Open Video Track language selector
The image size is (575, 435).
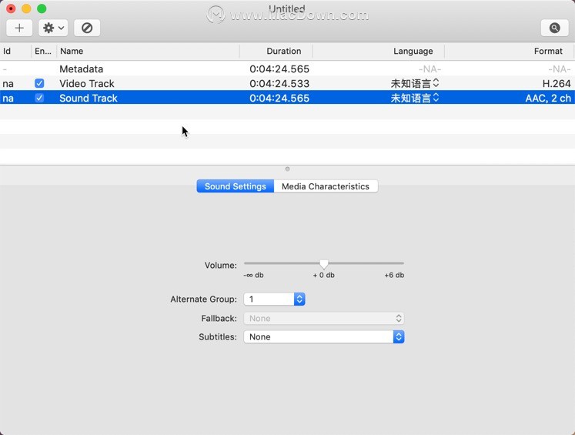pos(416,83)
